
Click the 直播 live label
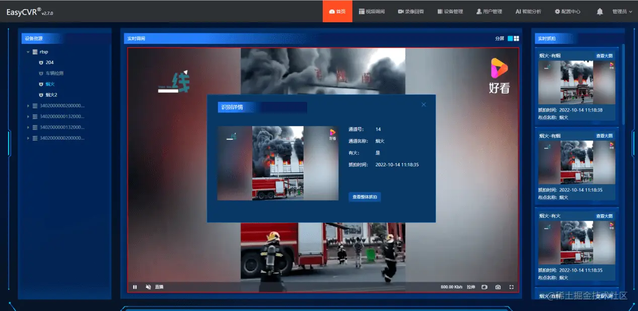click(159, 287)
